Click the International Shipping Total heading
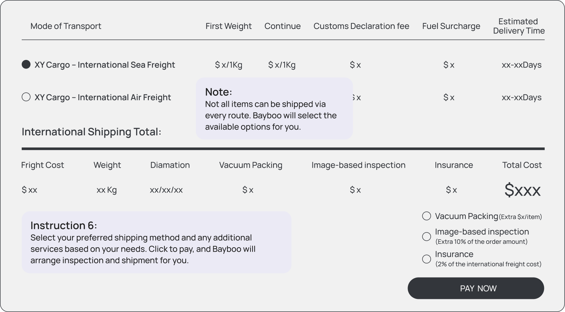 (x=91, y=132)
